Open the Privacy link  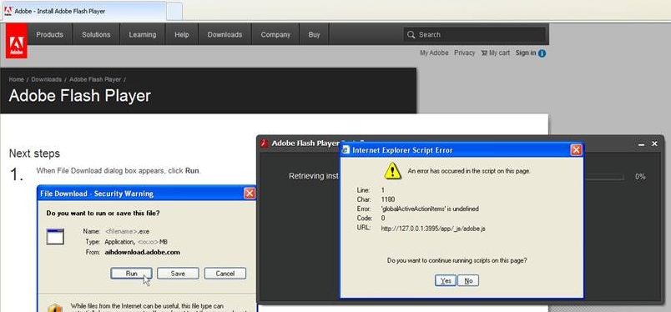click(465, 53)
